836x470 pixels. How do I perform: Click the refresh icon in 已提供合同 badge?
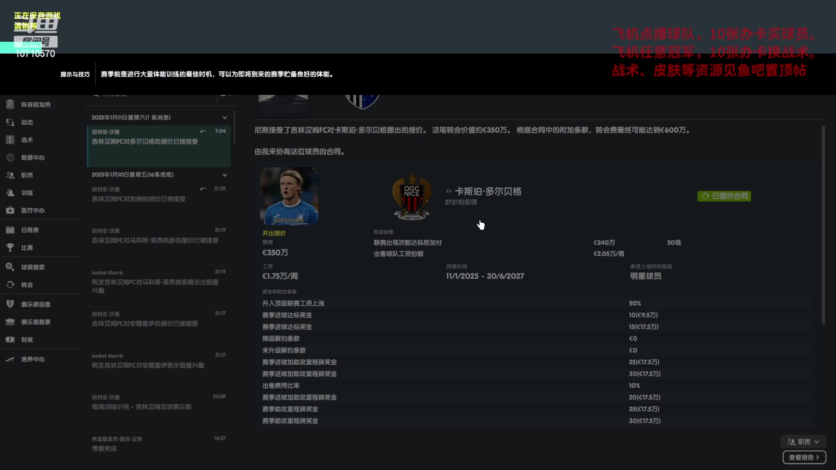click(x=705, y=196)
